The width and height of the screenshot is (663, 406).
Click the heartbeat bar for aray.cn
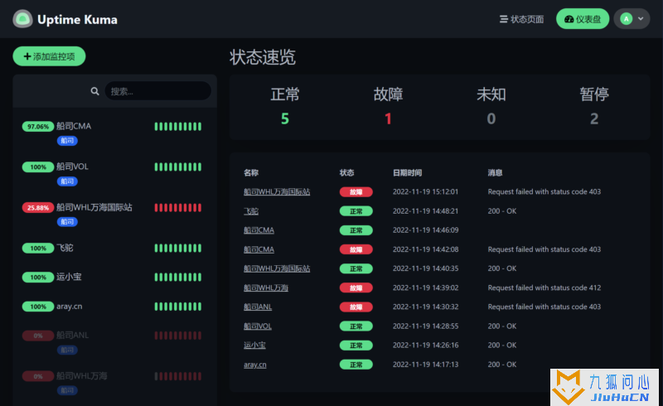point(178,307)
